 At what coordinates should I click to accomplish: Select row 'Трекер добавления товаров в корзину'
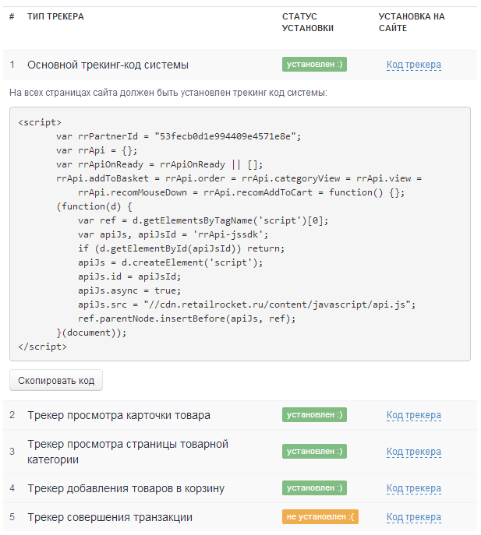coord(240,488)
